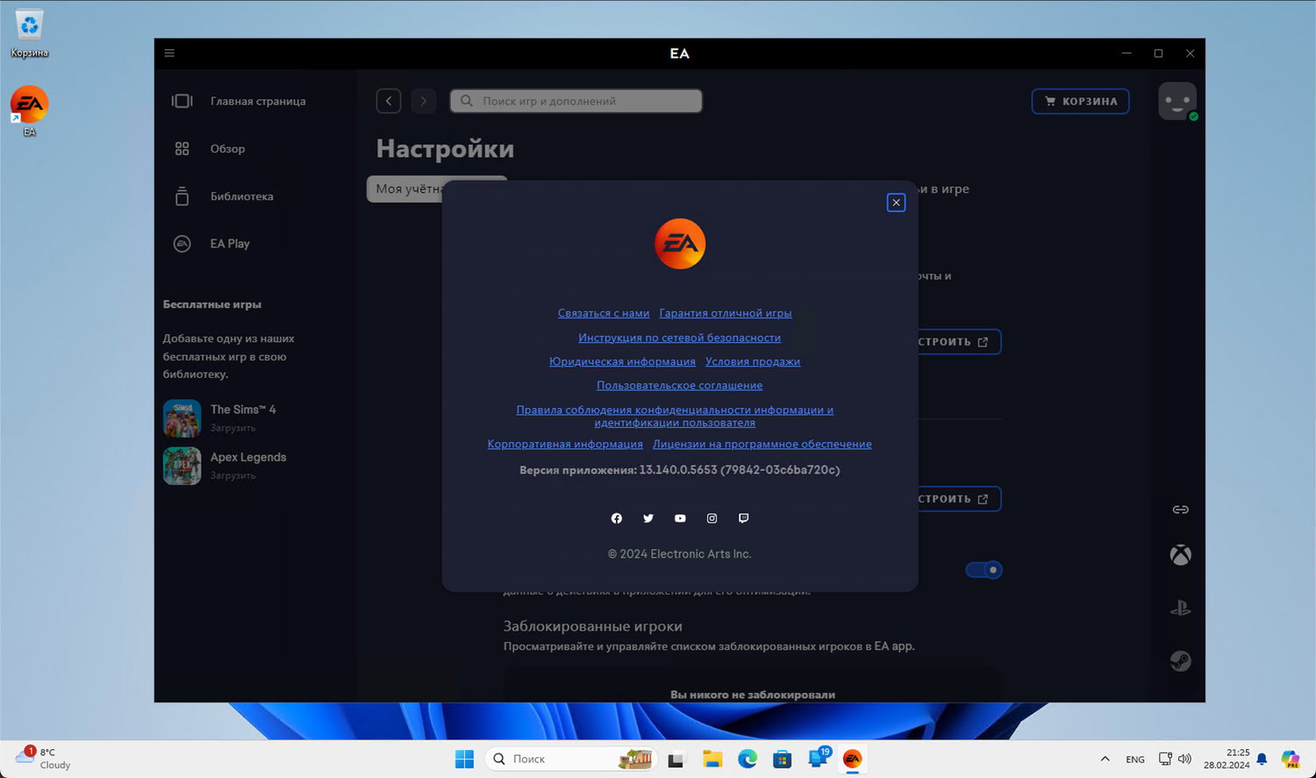Viewport: 1316px width, 778px height.
Task: Open the user avatar profile menu
Action: click(x=1177, y=101)
